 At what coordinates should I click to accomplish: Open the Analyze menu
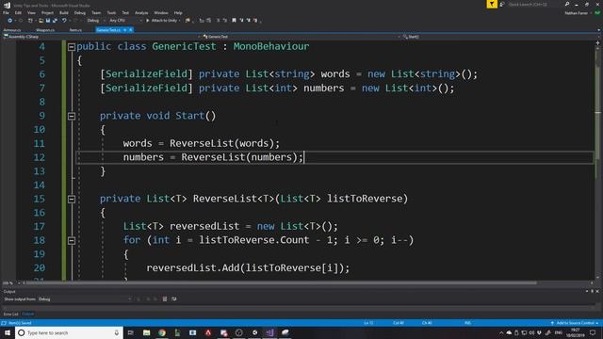141,12
